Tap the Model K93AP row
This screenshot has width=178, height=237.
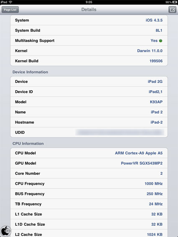click(89, 102)
